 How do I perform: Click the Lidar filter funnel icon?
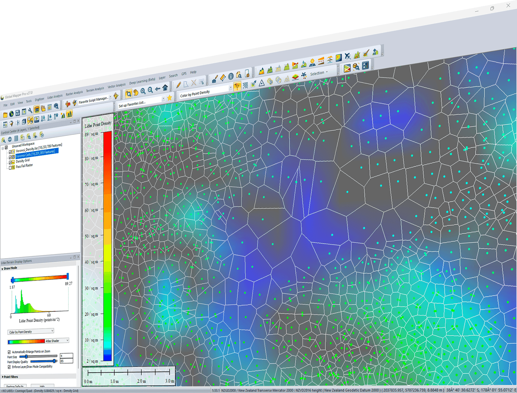(237, 86)
